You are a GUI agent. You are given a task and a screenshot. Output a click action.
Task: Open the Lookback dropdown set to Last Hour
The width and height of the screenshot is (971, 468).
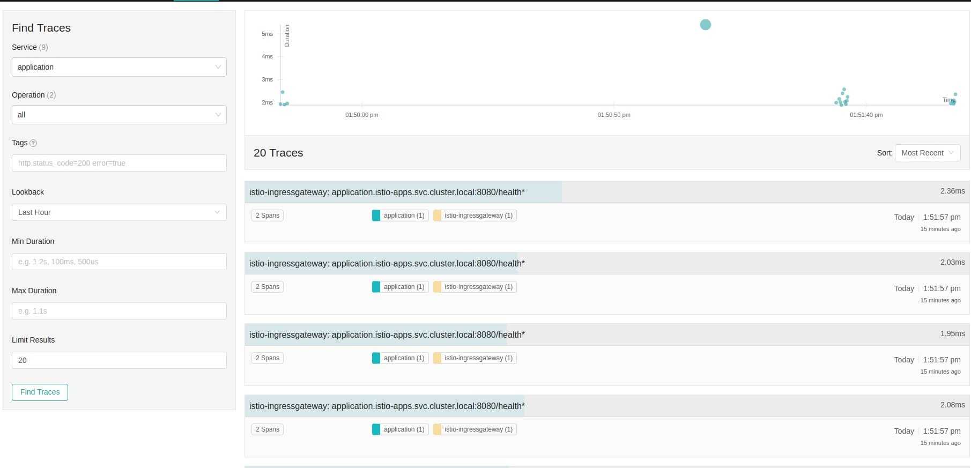[119, 212]
